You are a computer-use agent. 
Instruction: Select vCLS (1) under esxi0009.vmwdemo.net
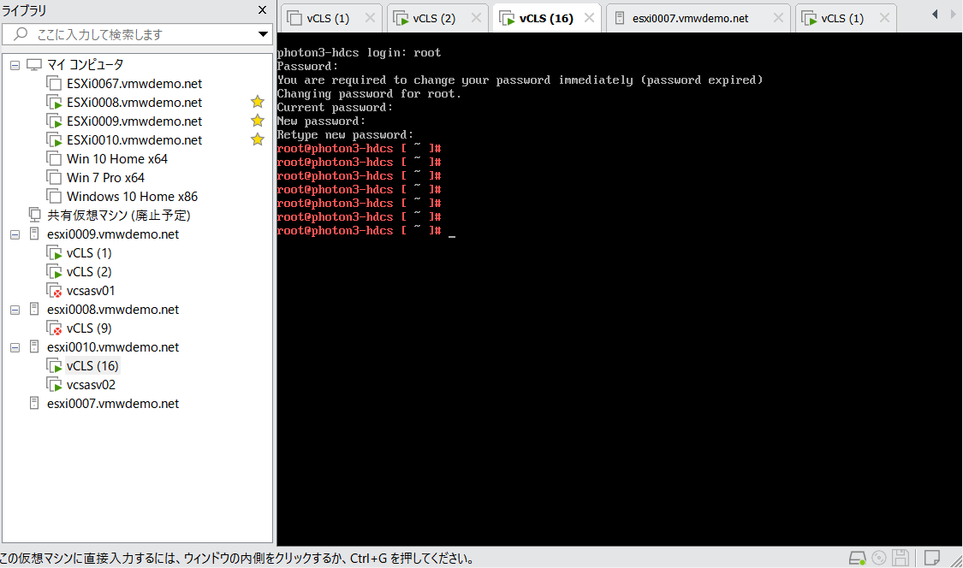click(x=89, y=253)
